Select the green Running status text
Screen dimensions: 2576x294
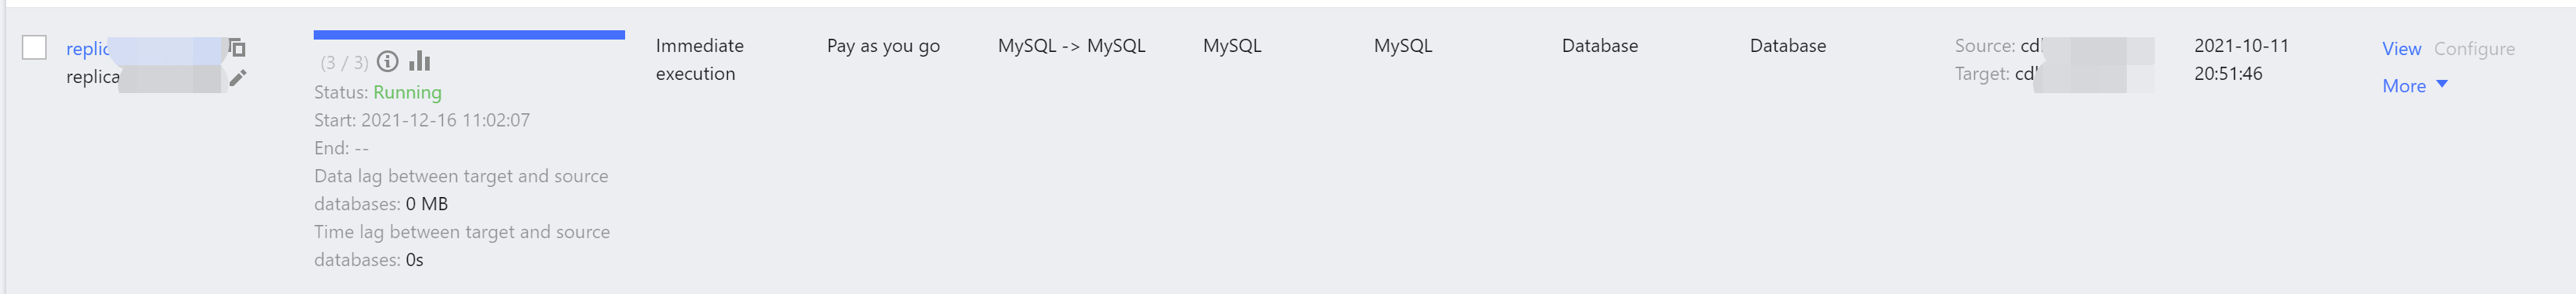tap(407, 92)
